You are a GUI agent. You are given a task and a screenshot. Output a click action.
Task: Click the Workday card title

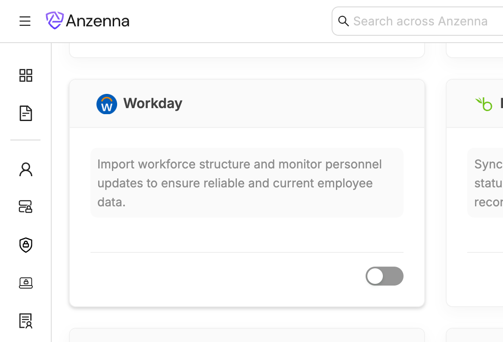pyautogui.click(x=153, y=103)
